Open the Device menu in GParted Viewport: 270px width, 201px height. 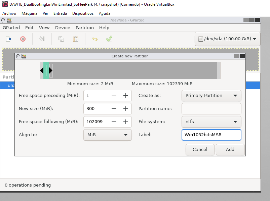[63, 28]
